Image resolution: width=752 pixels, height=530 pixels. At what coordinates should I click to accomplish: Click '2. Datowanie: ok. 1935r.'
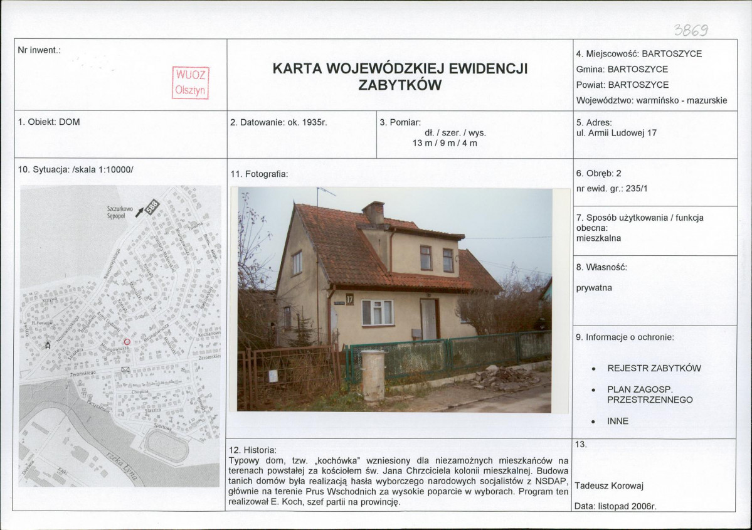pyautogui.click(x=278, y=122)
